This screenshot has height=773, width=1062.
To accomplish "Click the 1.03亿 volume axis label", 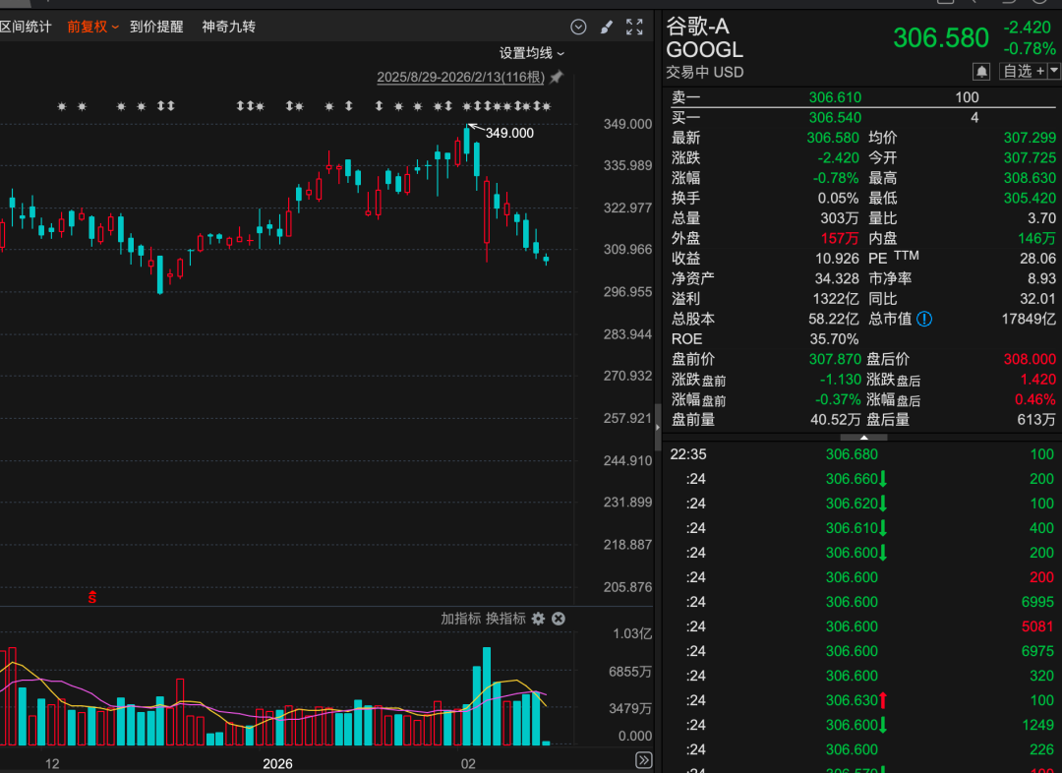I will pyautogui.click(x=632, y=634).
